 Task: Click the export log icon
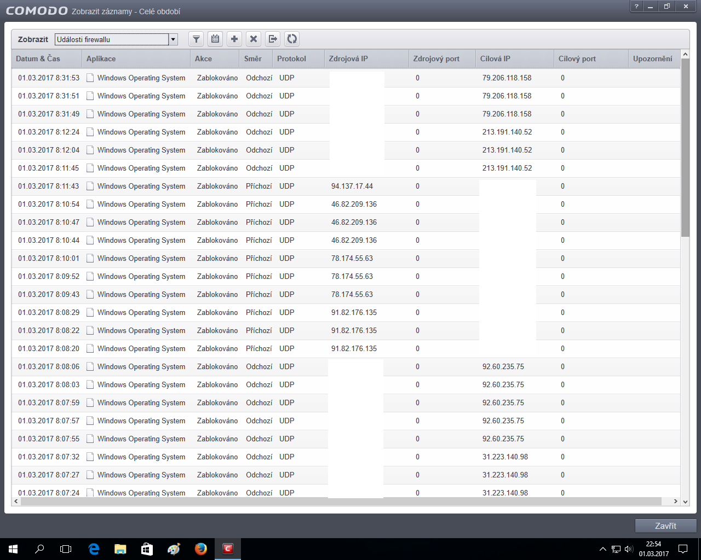pyautogui.click(x=273, y=39)
